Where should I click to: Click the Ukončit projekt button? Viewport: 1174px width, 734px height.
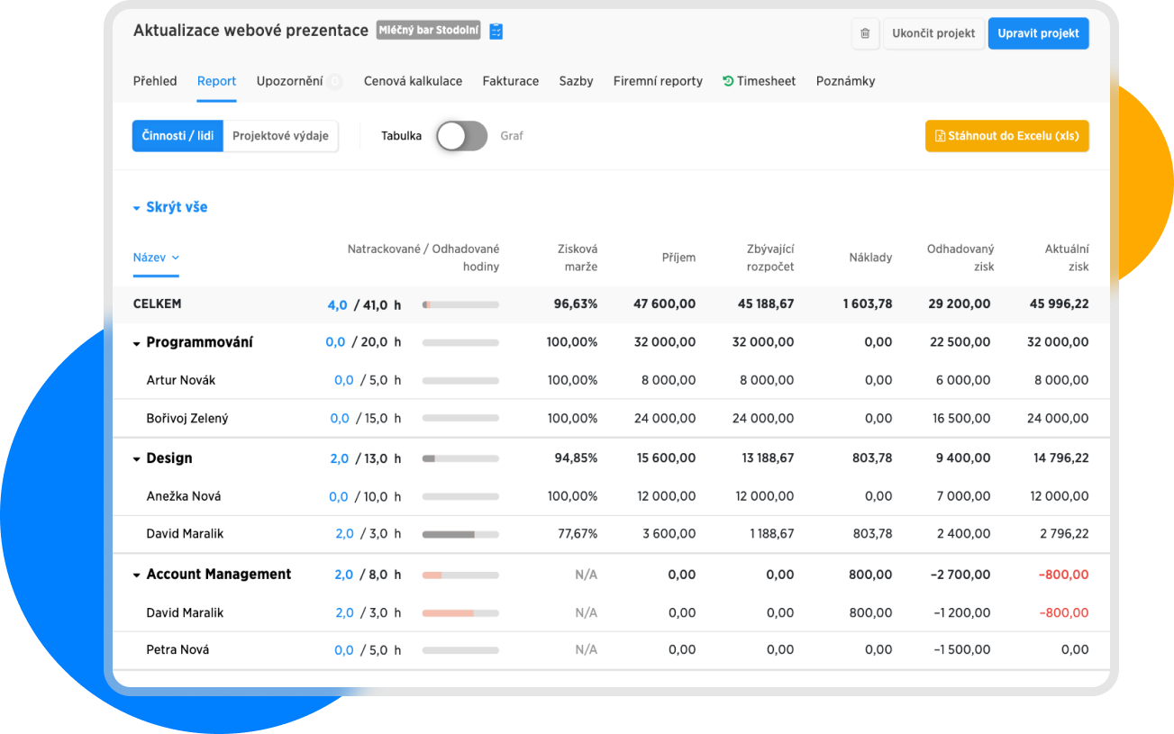click(933, 33)
